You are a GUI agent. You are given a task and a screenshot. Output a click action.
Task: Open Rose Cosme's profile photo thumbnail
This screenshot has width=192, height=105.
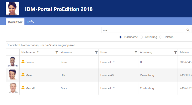(13, 62)
